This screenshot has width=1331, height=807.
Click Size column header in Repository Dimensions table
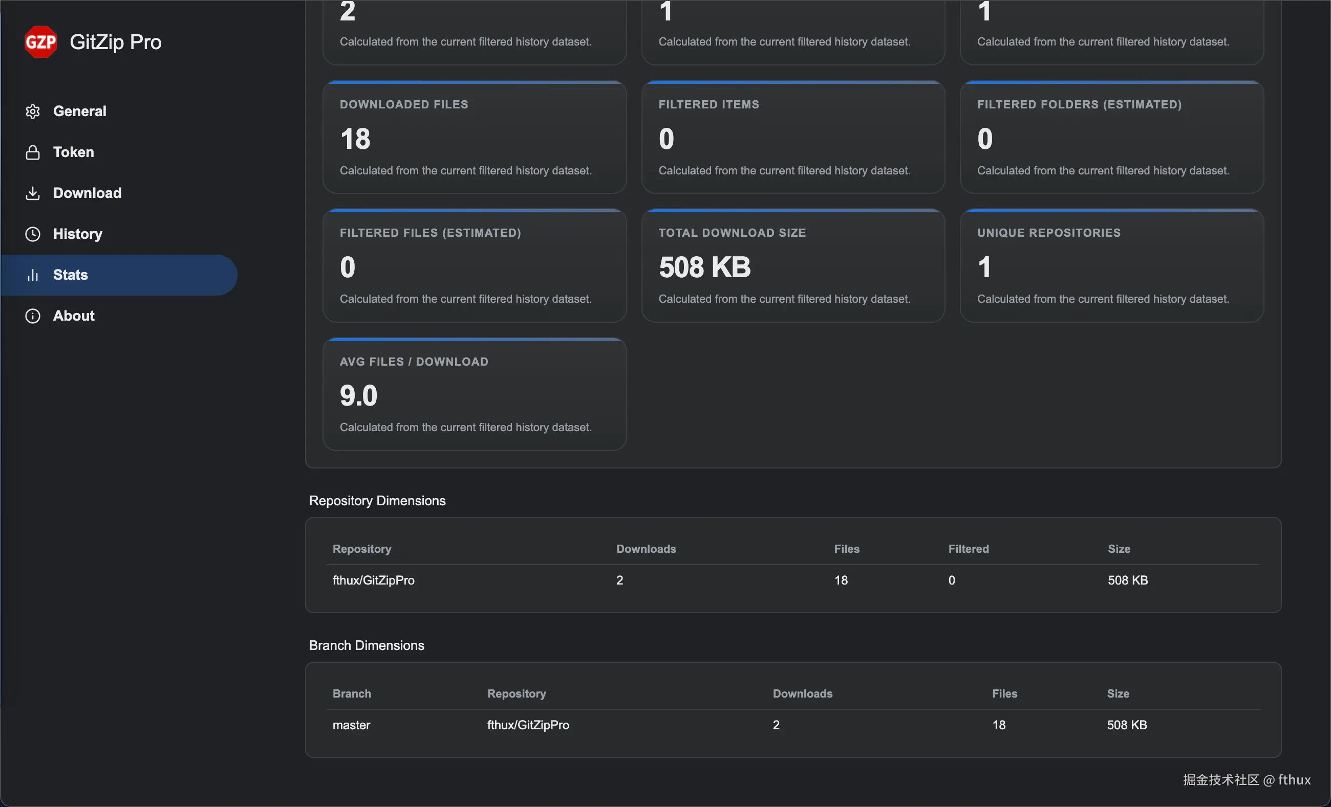click(x=1119, y=549)
